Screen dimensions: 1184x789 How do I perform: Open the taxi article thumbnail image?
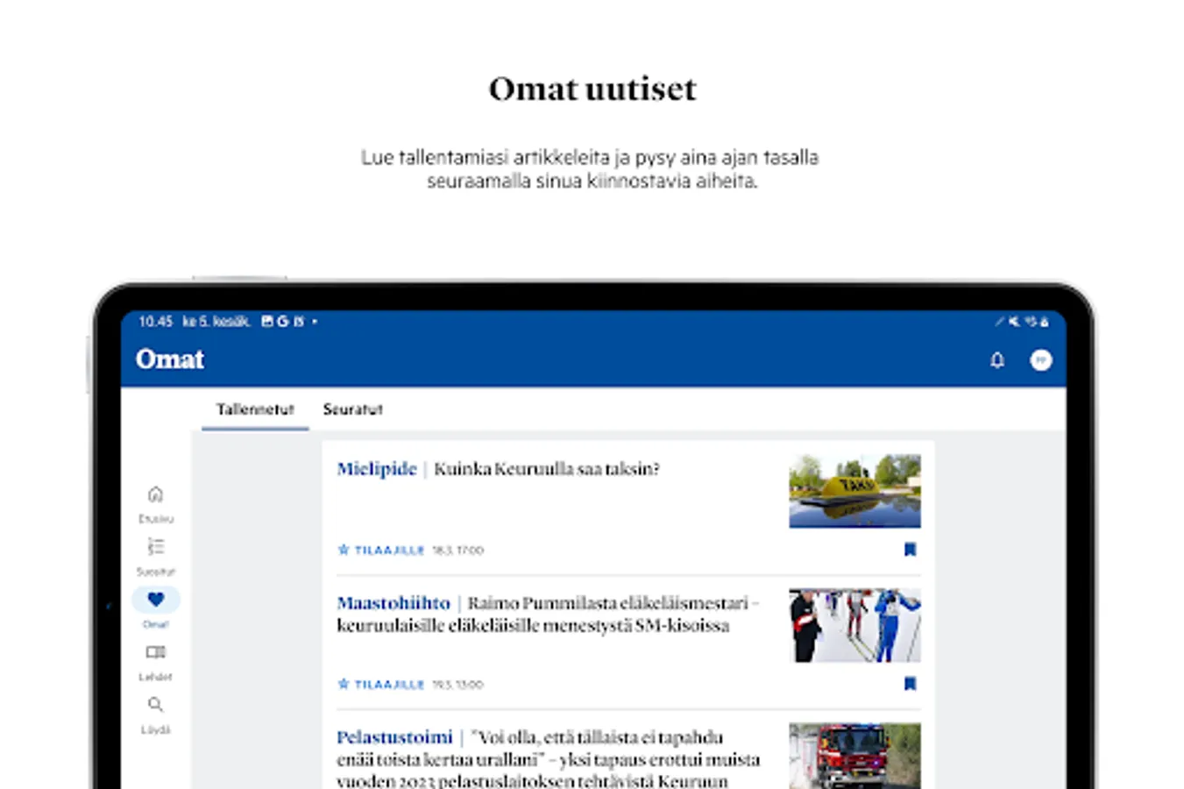pyautogui.click(x=854, y=491)
